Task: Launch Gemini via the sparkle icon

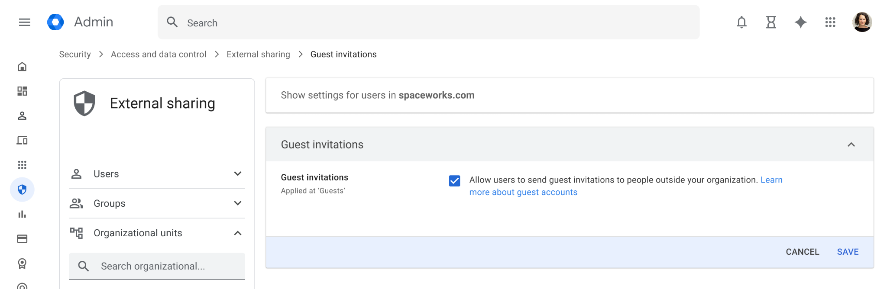Action: (x=801, y=22)
